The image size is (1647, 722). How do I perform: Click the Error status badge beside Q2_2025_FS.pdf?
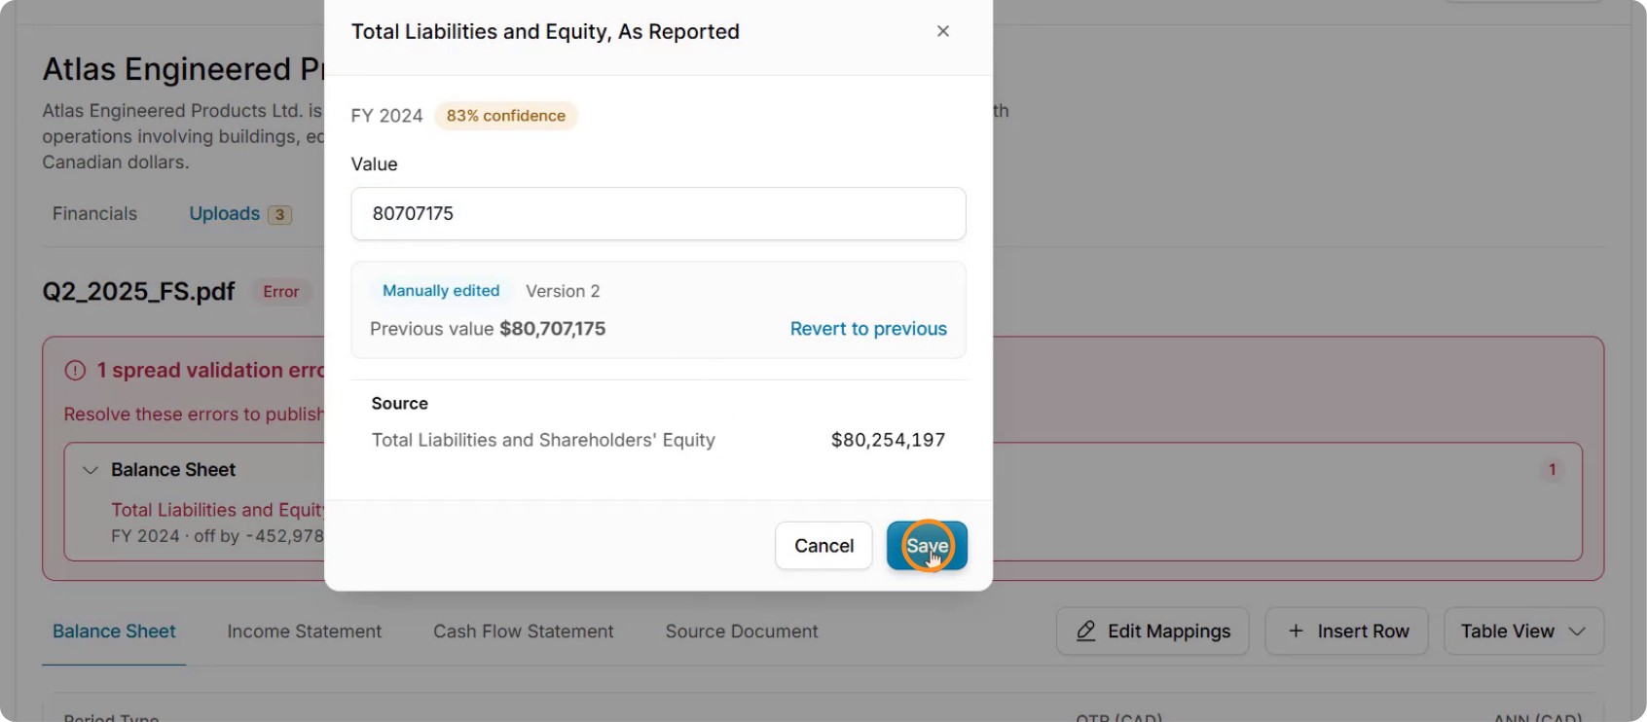[x=281, y=292]
